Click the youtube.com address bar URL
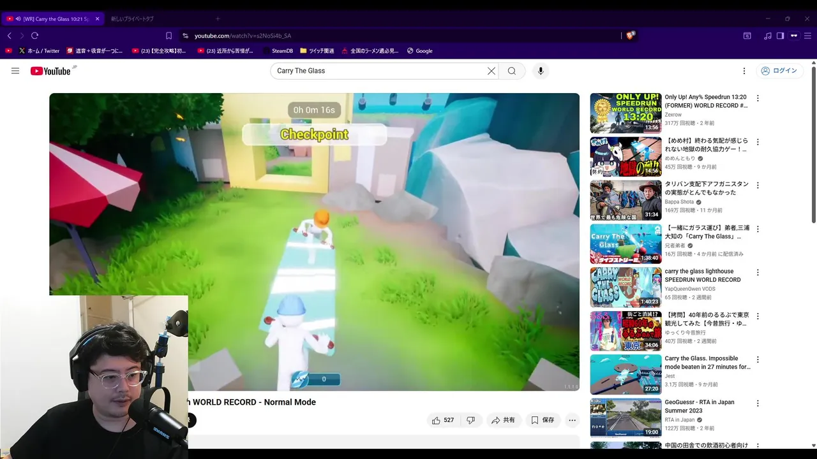The width and height of the screenshot is (817, 459). 243,36
